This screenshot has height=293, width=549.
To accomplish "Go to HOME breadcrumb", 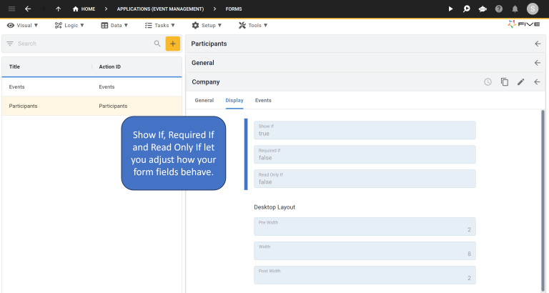I will coord(84,9).
